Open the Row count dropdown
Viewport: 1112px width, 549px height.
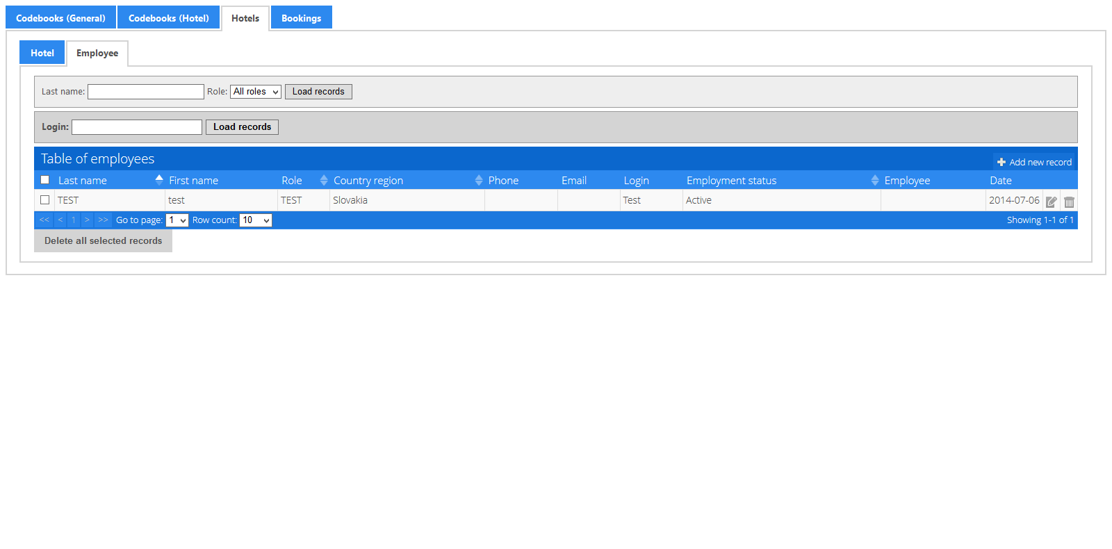click(x=256, y=220)
